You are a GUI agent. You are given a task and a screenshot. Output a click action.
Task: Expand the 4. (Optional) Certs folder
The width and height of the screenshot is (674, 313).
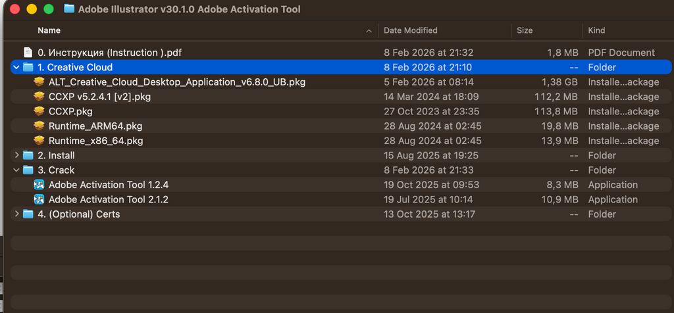(x=16, y=214)
